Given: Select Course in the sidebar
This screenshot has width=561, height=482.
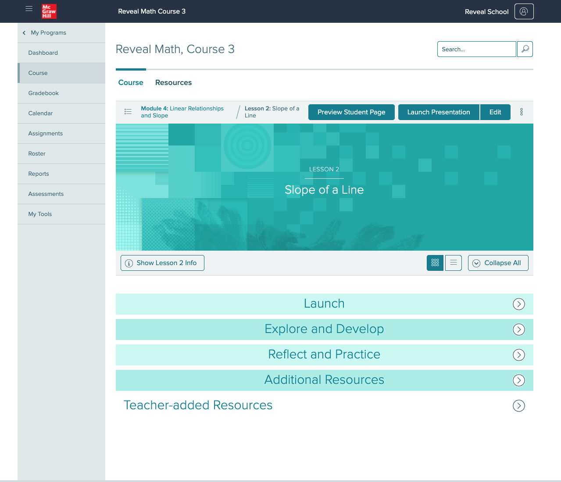Looking at the screenshot, I should [x=61, y=73].
